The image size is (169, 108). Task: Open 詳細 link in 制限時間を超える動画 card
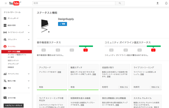[x=82, y=105]
